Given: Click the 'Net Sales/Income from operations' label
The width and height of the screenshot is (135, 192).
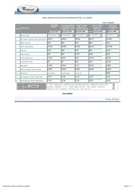Looking at the screenshot, I should (33, 39).
